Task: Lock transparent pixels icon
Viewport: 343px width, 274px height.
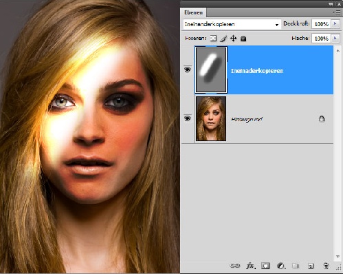Action: 213,39
